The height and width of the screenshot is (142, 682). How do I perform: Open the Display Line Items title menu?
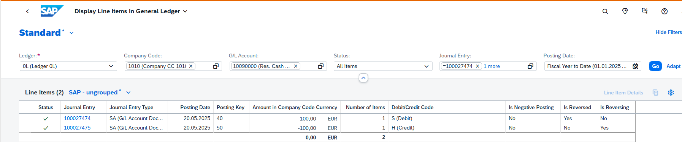[185, 11]
